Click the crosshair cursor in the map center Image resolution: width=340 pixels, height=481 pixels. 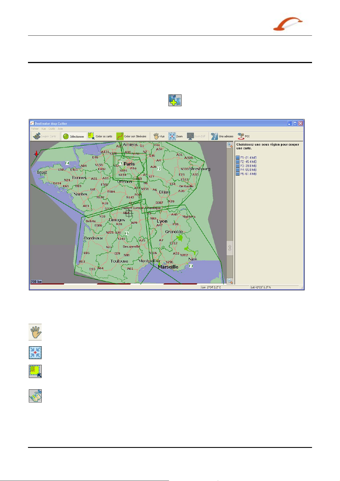coord(129,214)
